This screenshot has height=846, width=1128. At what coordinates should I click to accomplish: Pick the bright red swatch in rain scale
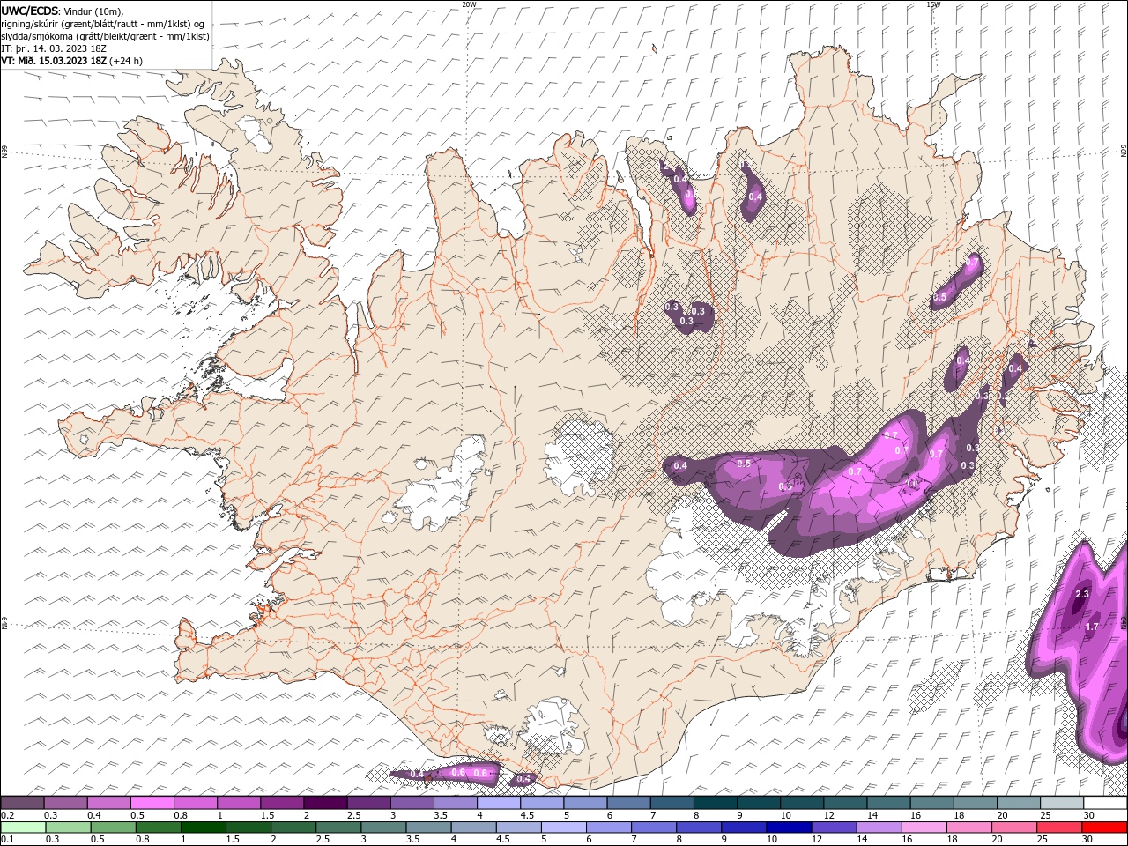point(1106,827)
